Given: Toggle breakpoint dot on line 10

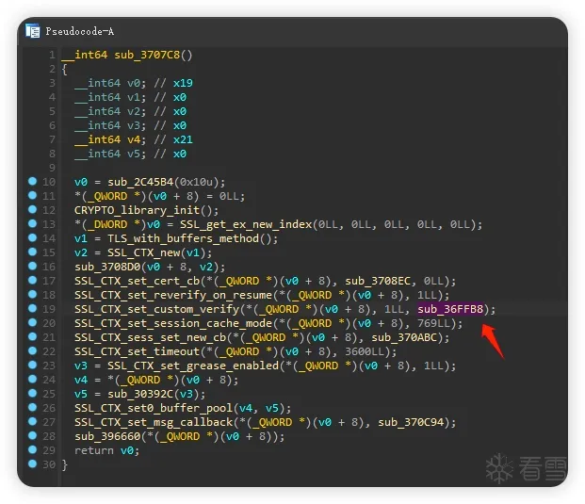Looking at the screenshot, I should tap(32, 181).
